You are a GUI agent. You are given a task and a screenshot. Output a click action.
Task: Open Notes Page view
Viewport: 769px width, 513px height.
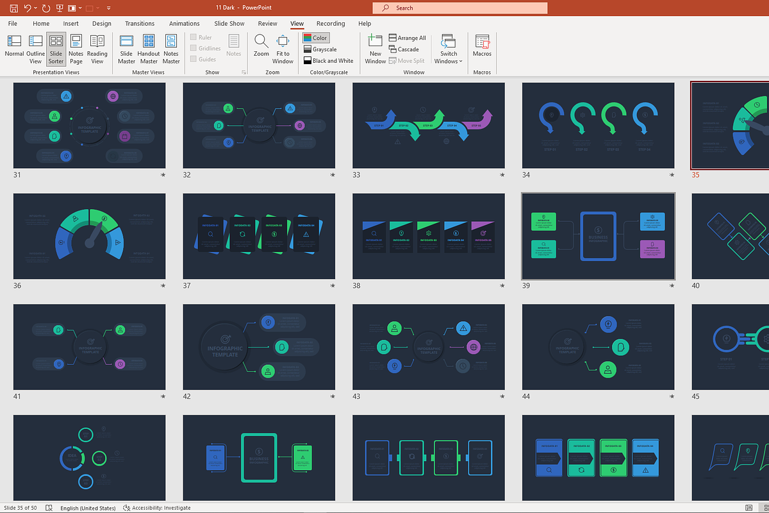[x=76, y=49]
